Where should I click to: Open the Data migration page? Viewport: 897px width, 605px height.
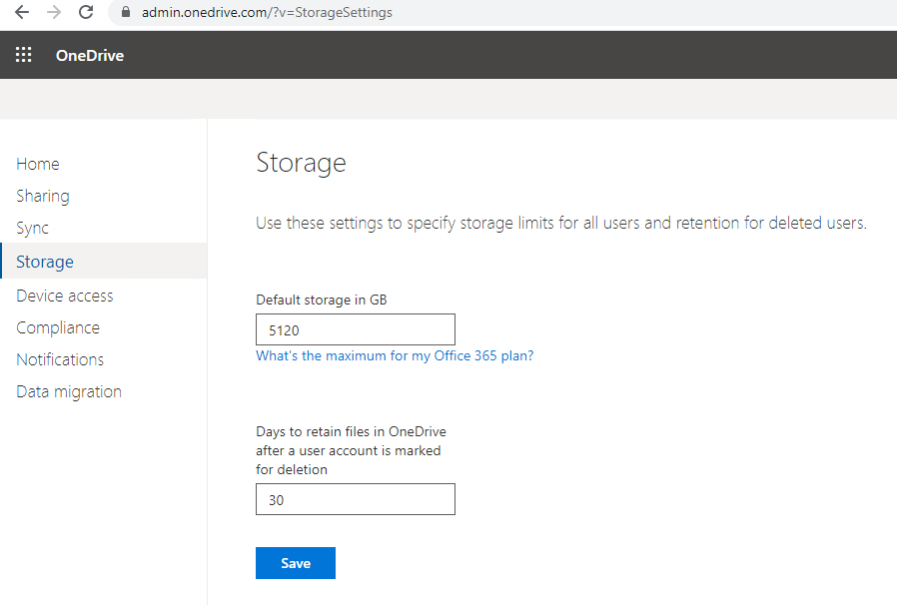click(69, 391)
